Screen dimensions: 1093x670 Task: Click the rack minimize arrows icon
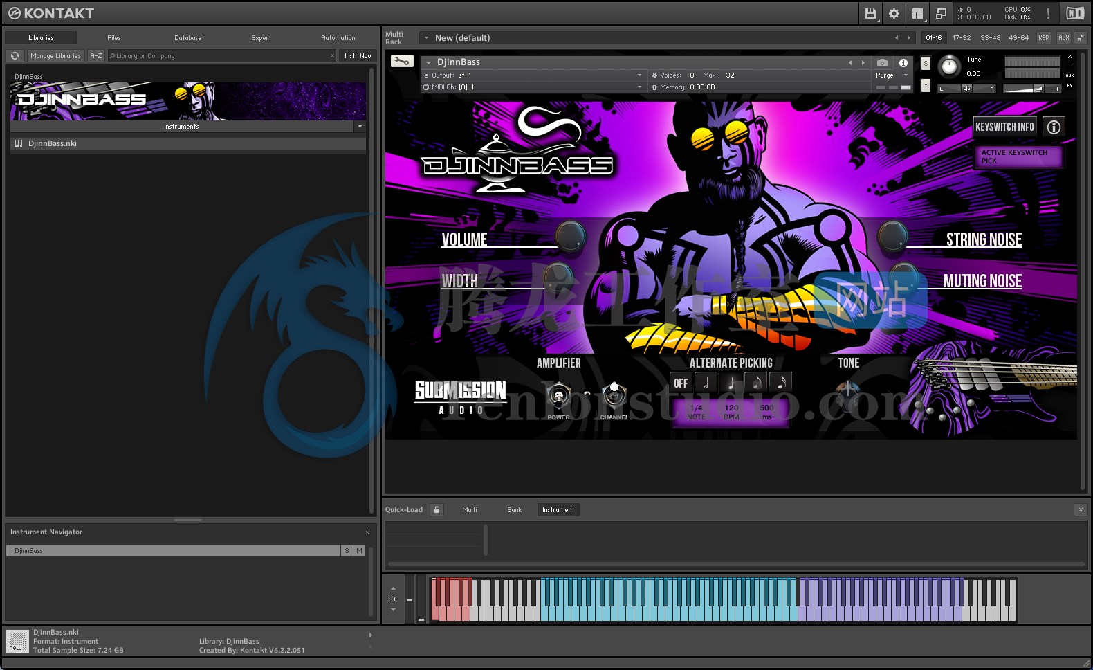(1081, 38)
